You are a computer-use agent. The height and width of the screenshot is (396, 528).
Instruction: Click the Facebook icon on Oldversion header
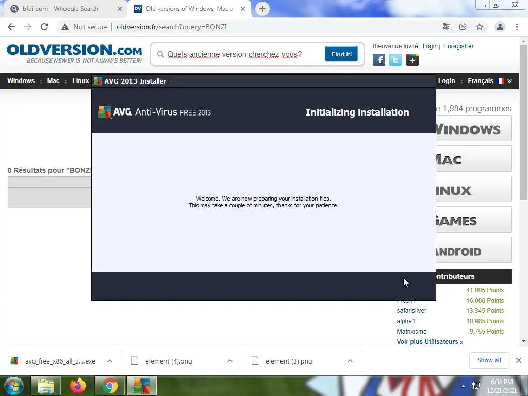[379, 60]
